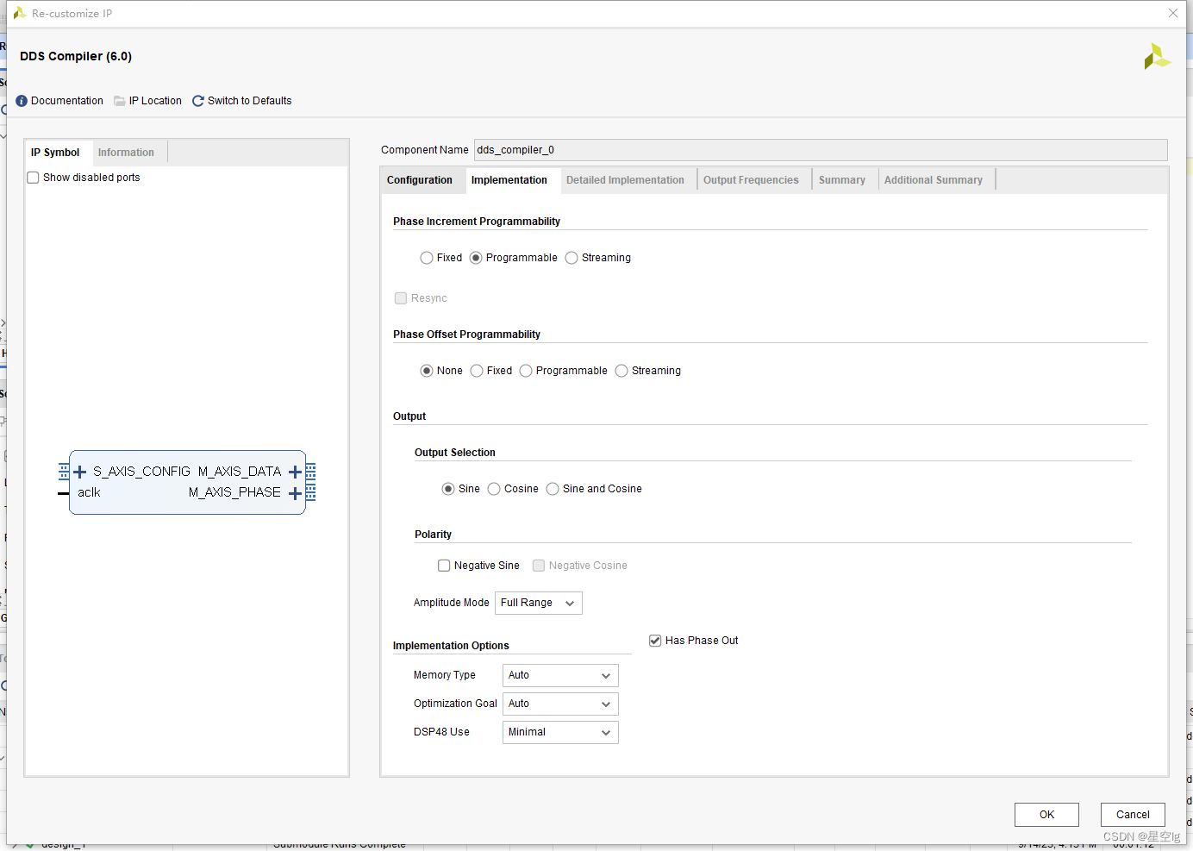Select Programmable phase increment option
1193x851 pixels.
476,258
